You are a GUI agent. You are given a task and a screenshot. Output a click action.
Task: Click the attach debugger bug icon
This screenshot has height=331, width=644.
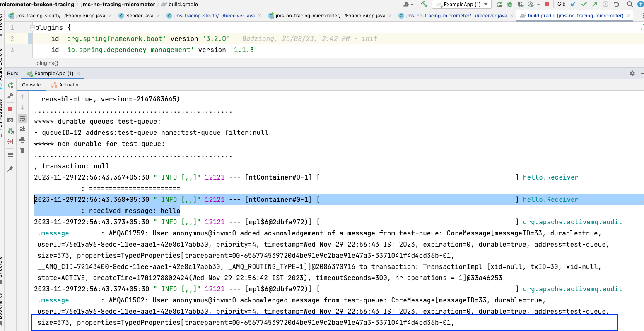coord(10,131)
